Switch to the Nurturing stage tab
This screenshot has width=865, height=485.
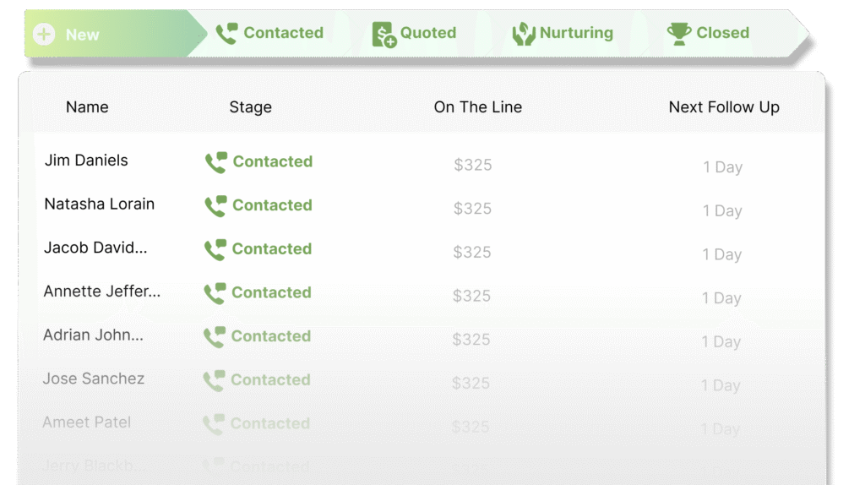(x=562, y=33)
